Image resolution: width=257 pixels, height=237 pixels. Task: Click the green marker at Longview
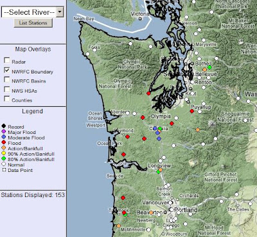158,172
